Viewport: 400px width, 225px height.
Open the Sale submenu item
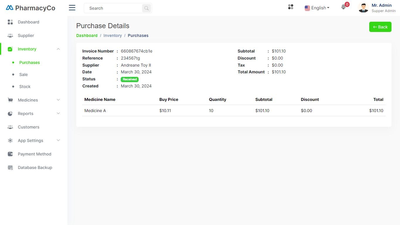[23, 75]
